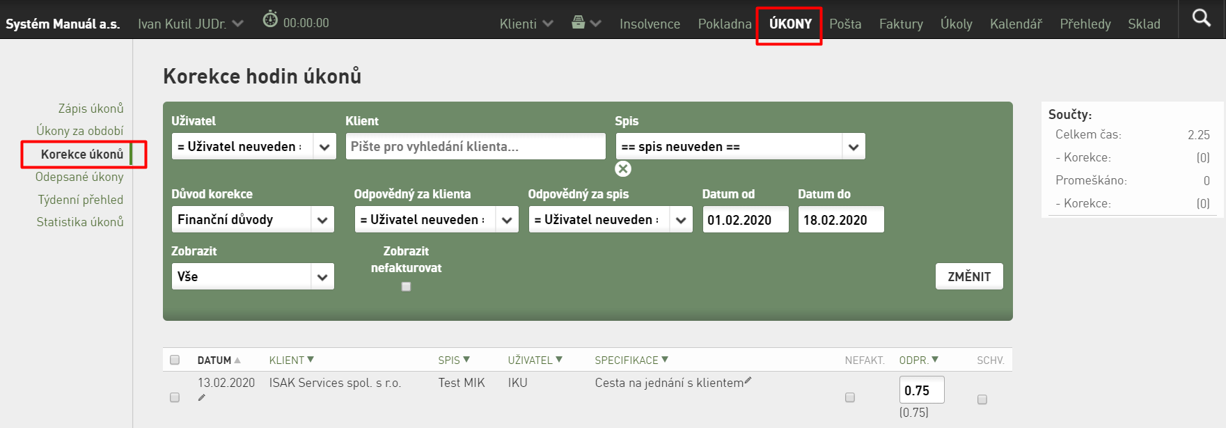Screen dimensions: 1226x428
Task: Open the Faktury menu item
Action: pos(901,24)
